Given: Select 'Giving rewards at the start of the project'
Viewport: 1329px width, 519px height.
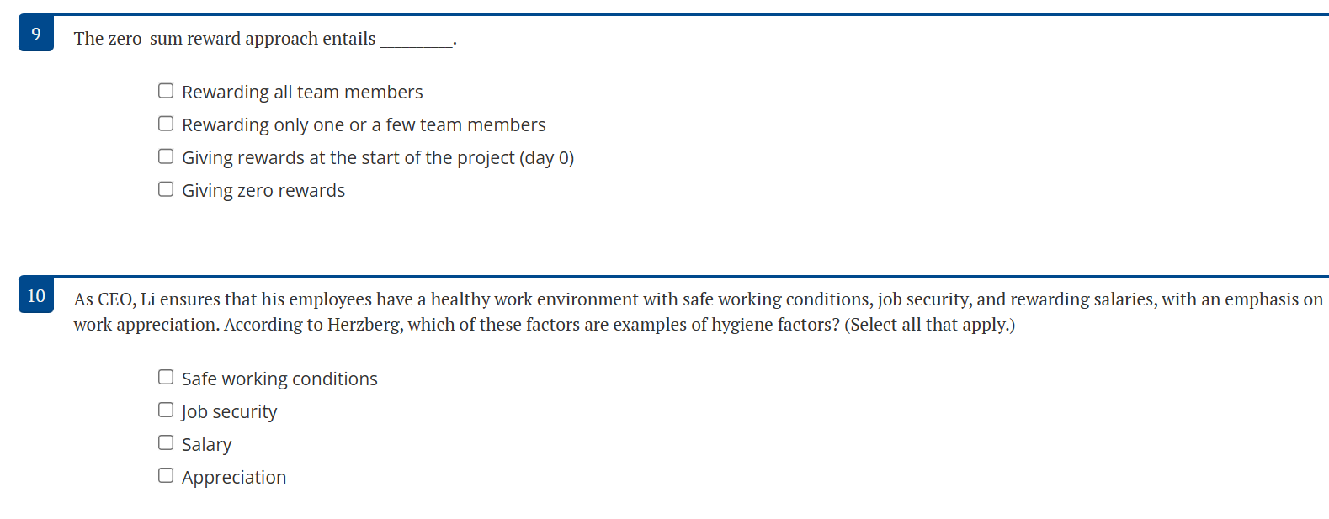Looking at the screenshot, I should click(165, 156).
